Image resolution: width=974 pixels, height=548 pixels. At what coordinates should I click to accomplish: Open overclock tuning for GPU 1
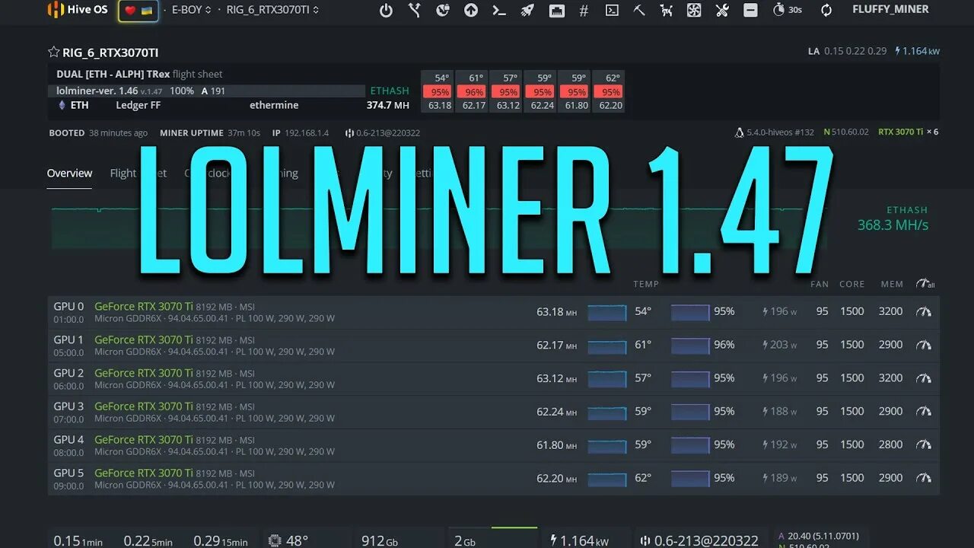(x=924, y=345)
